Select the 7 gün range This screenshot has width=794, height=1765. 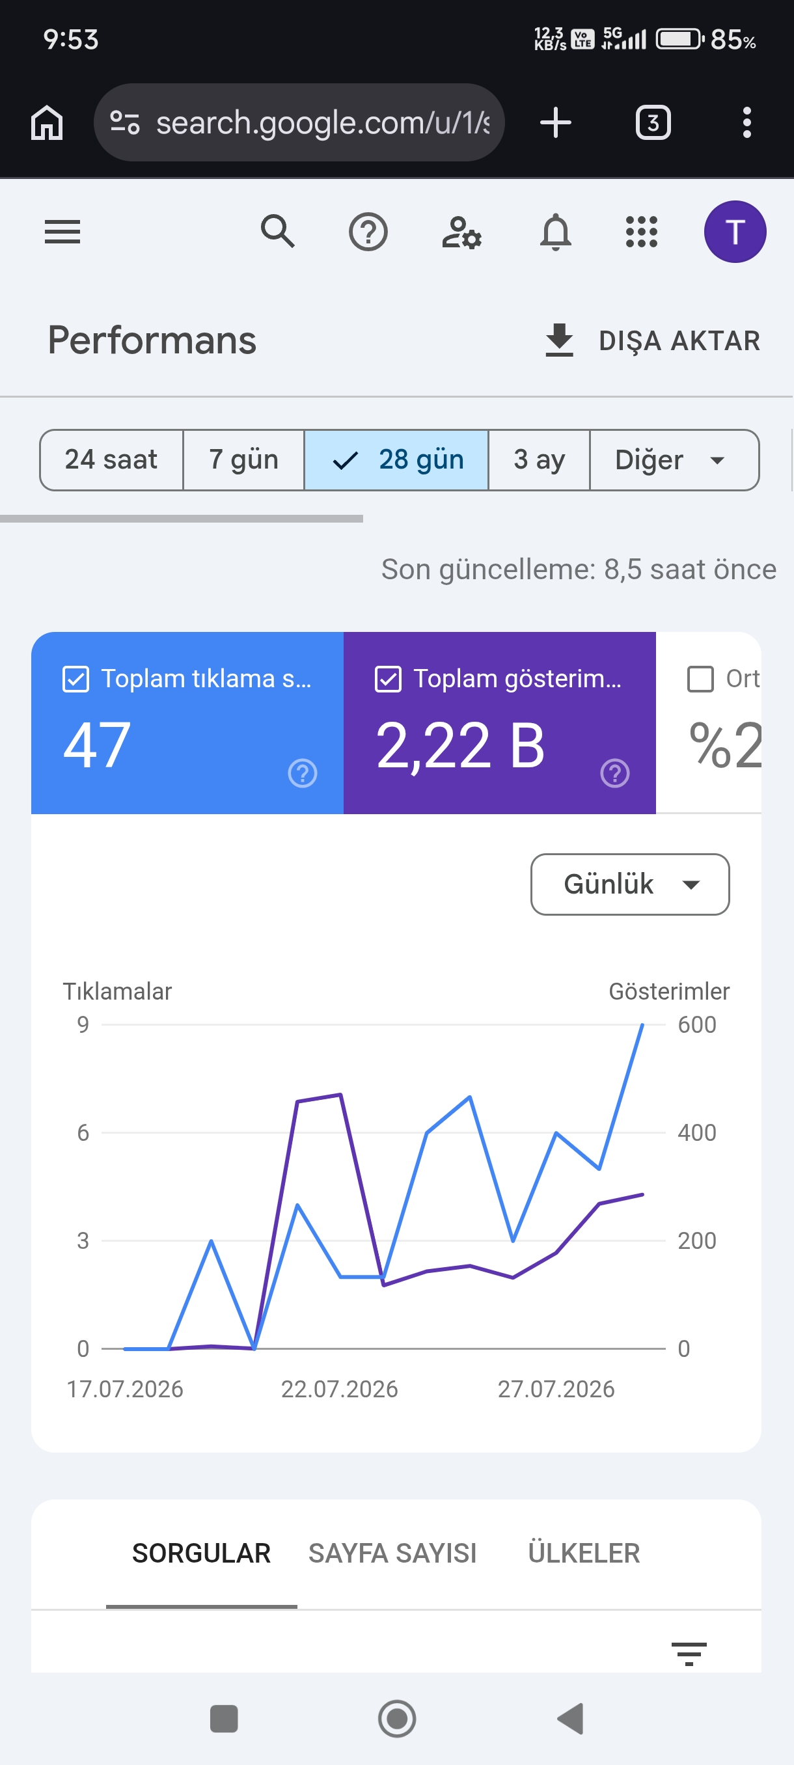243,459
